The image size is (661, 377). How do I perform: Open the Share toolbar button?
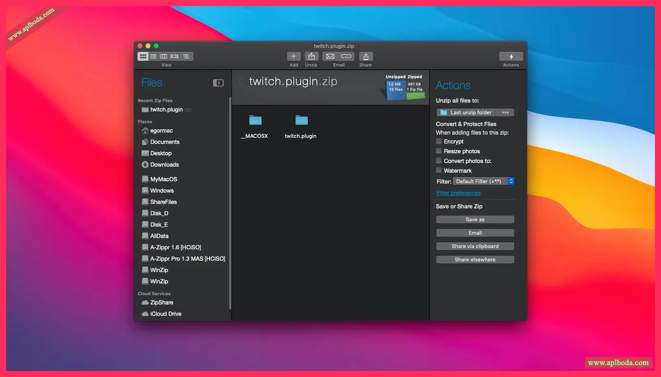(x=366, y=56)
